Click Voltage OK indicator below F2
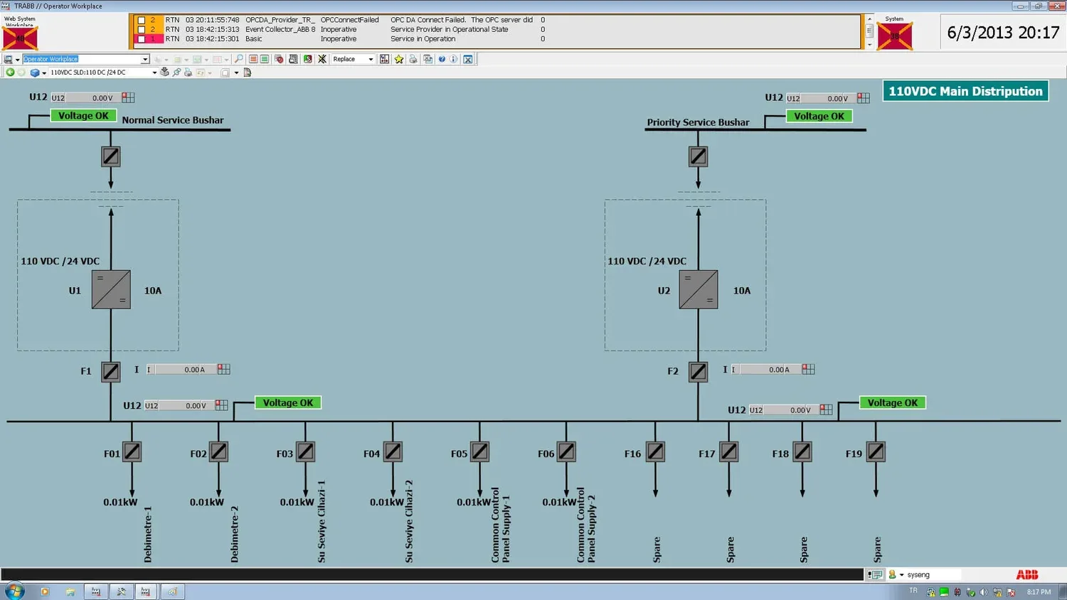The width and height of the screenshot is (1067, 600). (x=892, y=403)
